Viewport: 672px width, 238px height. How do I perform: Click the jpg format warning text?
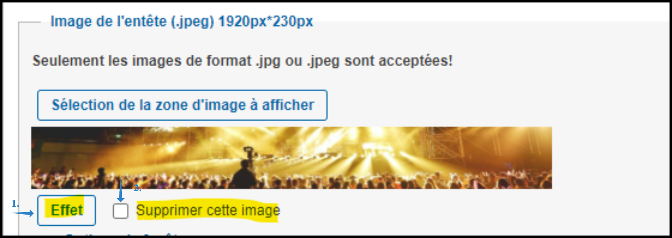(243, 61)
